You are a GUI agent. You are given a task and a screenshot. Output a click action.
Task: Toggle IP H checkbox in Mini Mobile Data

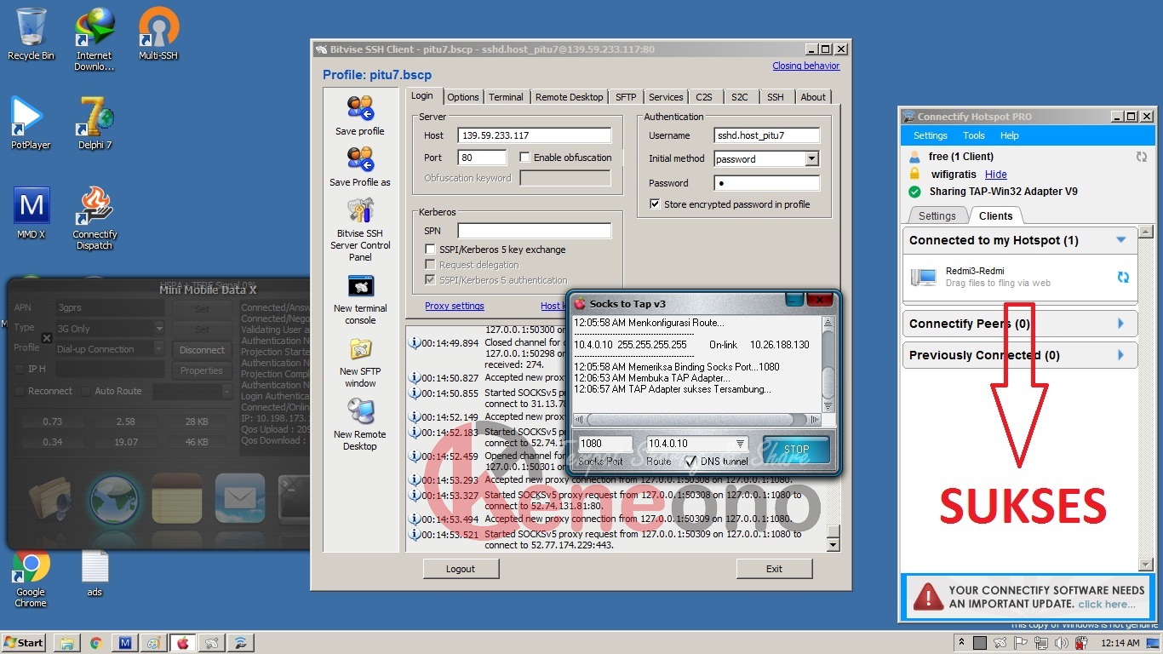pos(20,369)
